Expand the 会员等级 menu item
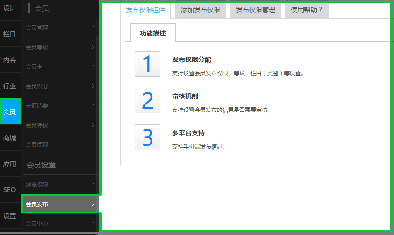394x235 pixels. click(60, 47)
